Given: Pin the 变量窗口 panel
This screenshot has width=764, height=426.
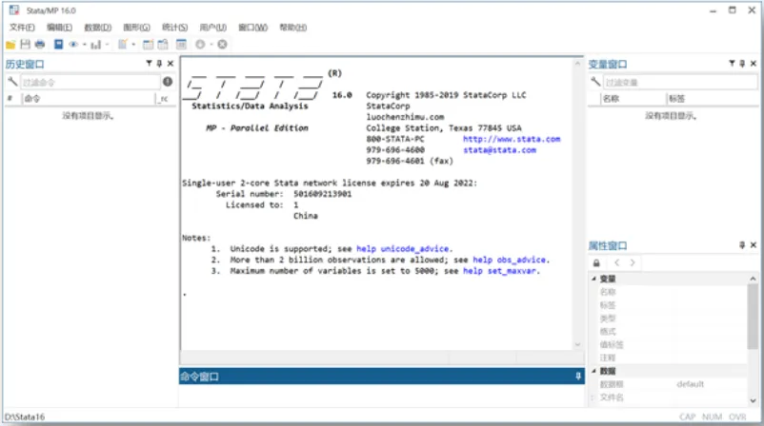Looking at the screenshot, I should point(742,63).
